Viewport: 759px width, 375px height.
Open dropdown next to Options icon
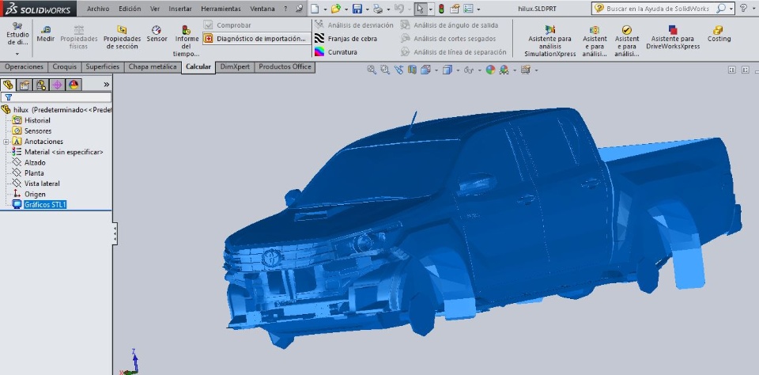[478, 9]
